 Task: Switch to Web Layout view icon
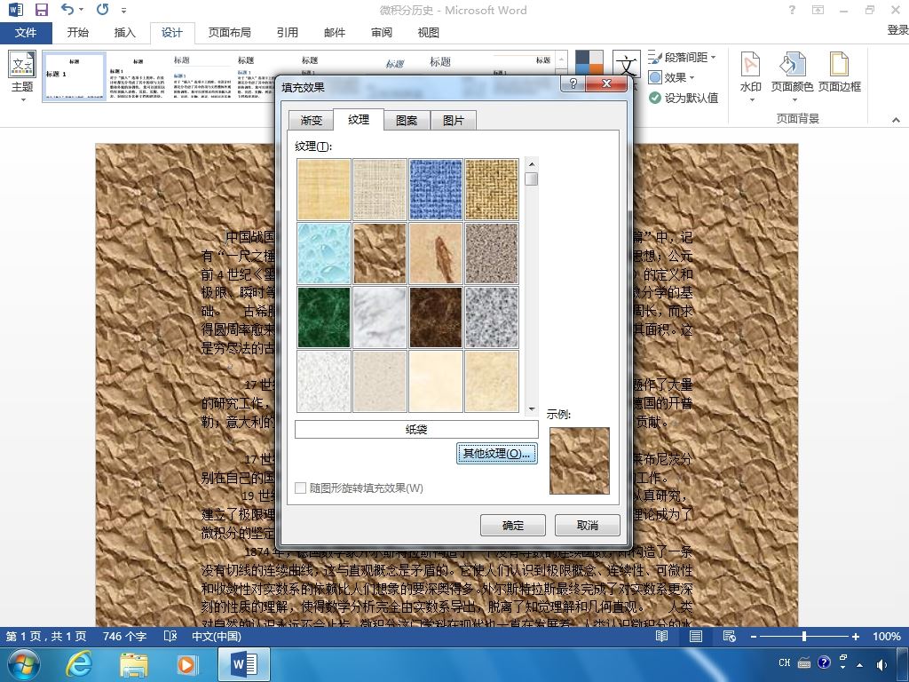(730, 636)
